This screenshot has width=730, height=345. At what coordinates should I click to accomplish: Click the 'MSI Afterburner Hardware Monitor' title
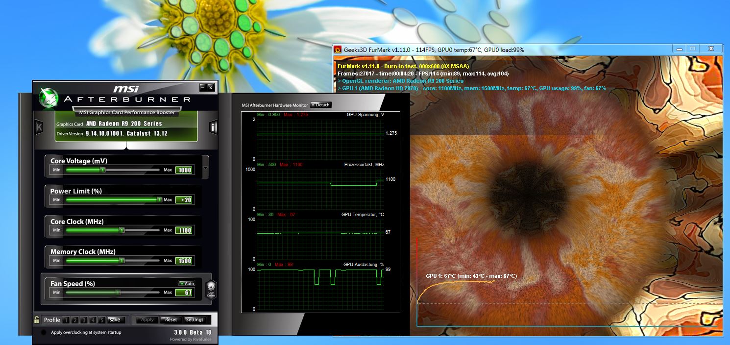tap(275, 105)
